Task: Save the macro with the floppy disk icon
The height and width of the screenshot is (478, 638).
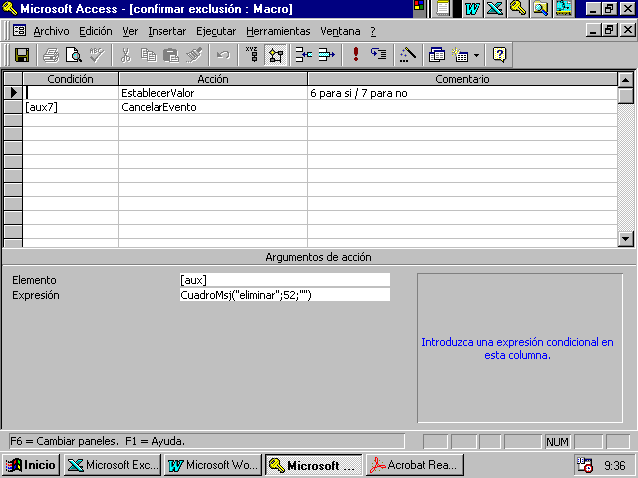Action: click(x=22, y=55)
